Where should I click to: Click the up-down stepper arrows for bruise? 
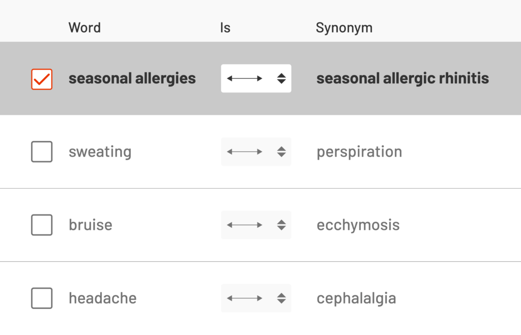[x=281, y=225]
